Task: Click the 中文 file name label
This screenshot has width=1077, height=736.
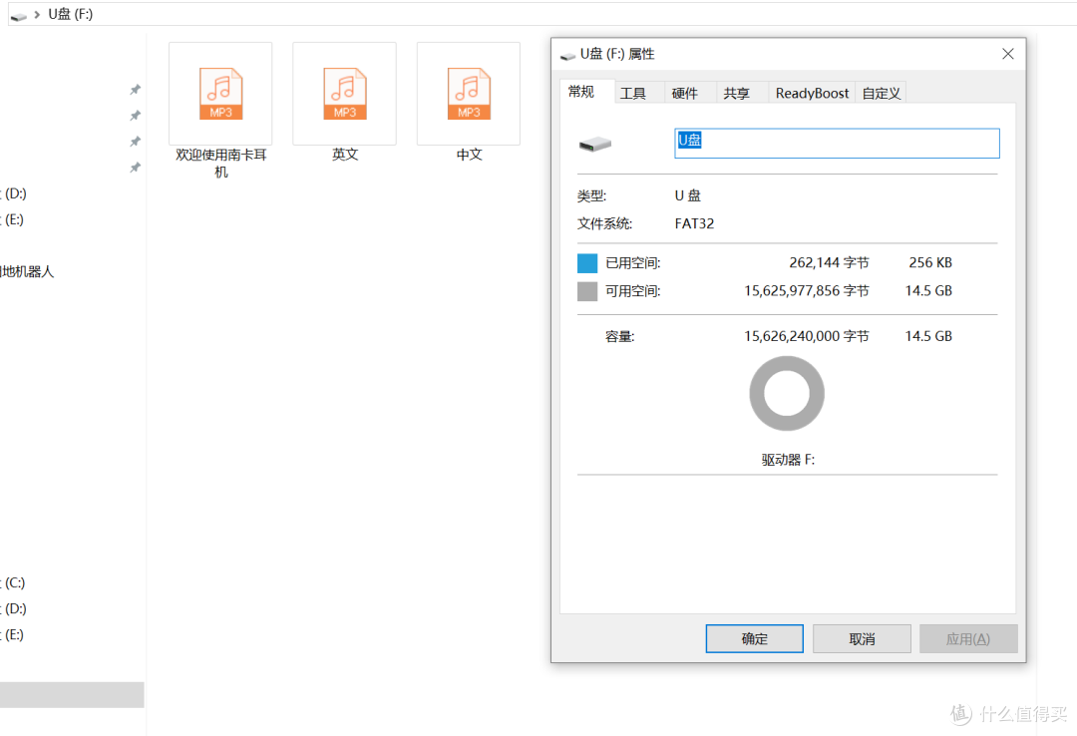Action: click(x=469, y=155)
